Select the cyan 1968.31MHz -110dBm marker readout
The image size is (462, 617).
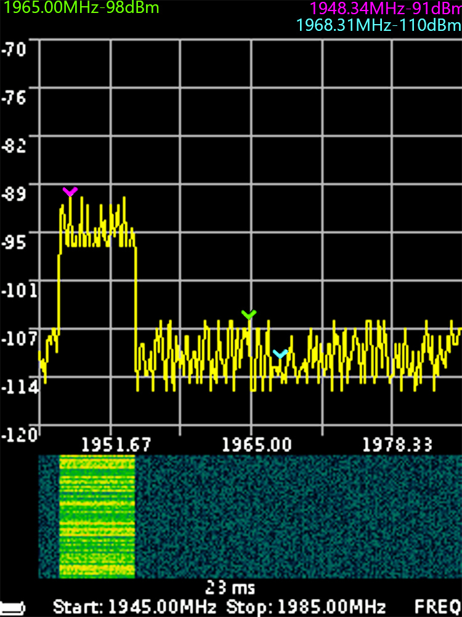pos(378,25)
